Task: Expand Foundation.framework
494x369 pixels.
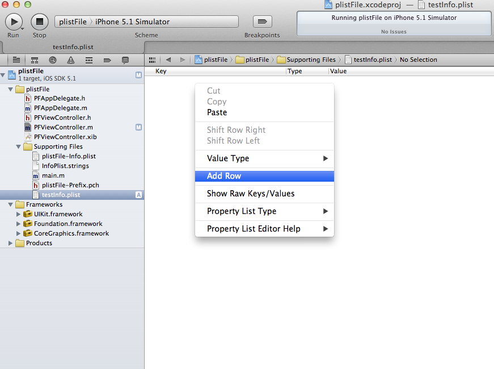Action: (x=19, y=224)
